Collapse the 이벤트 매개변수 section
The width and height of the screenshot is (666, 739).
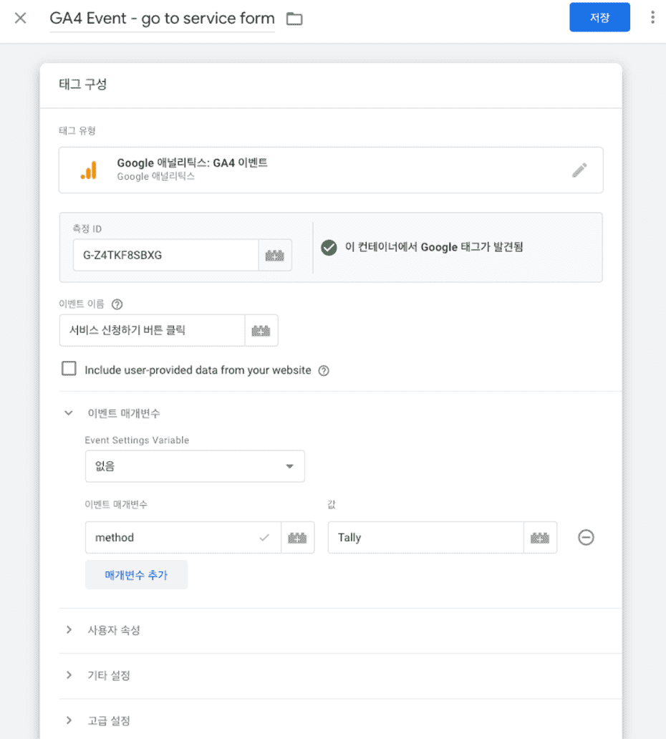pyautogui.click(x=69, y=413)
